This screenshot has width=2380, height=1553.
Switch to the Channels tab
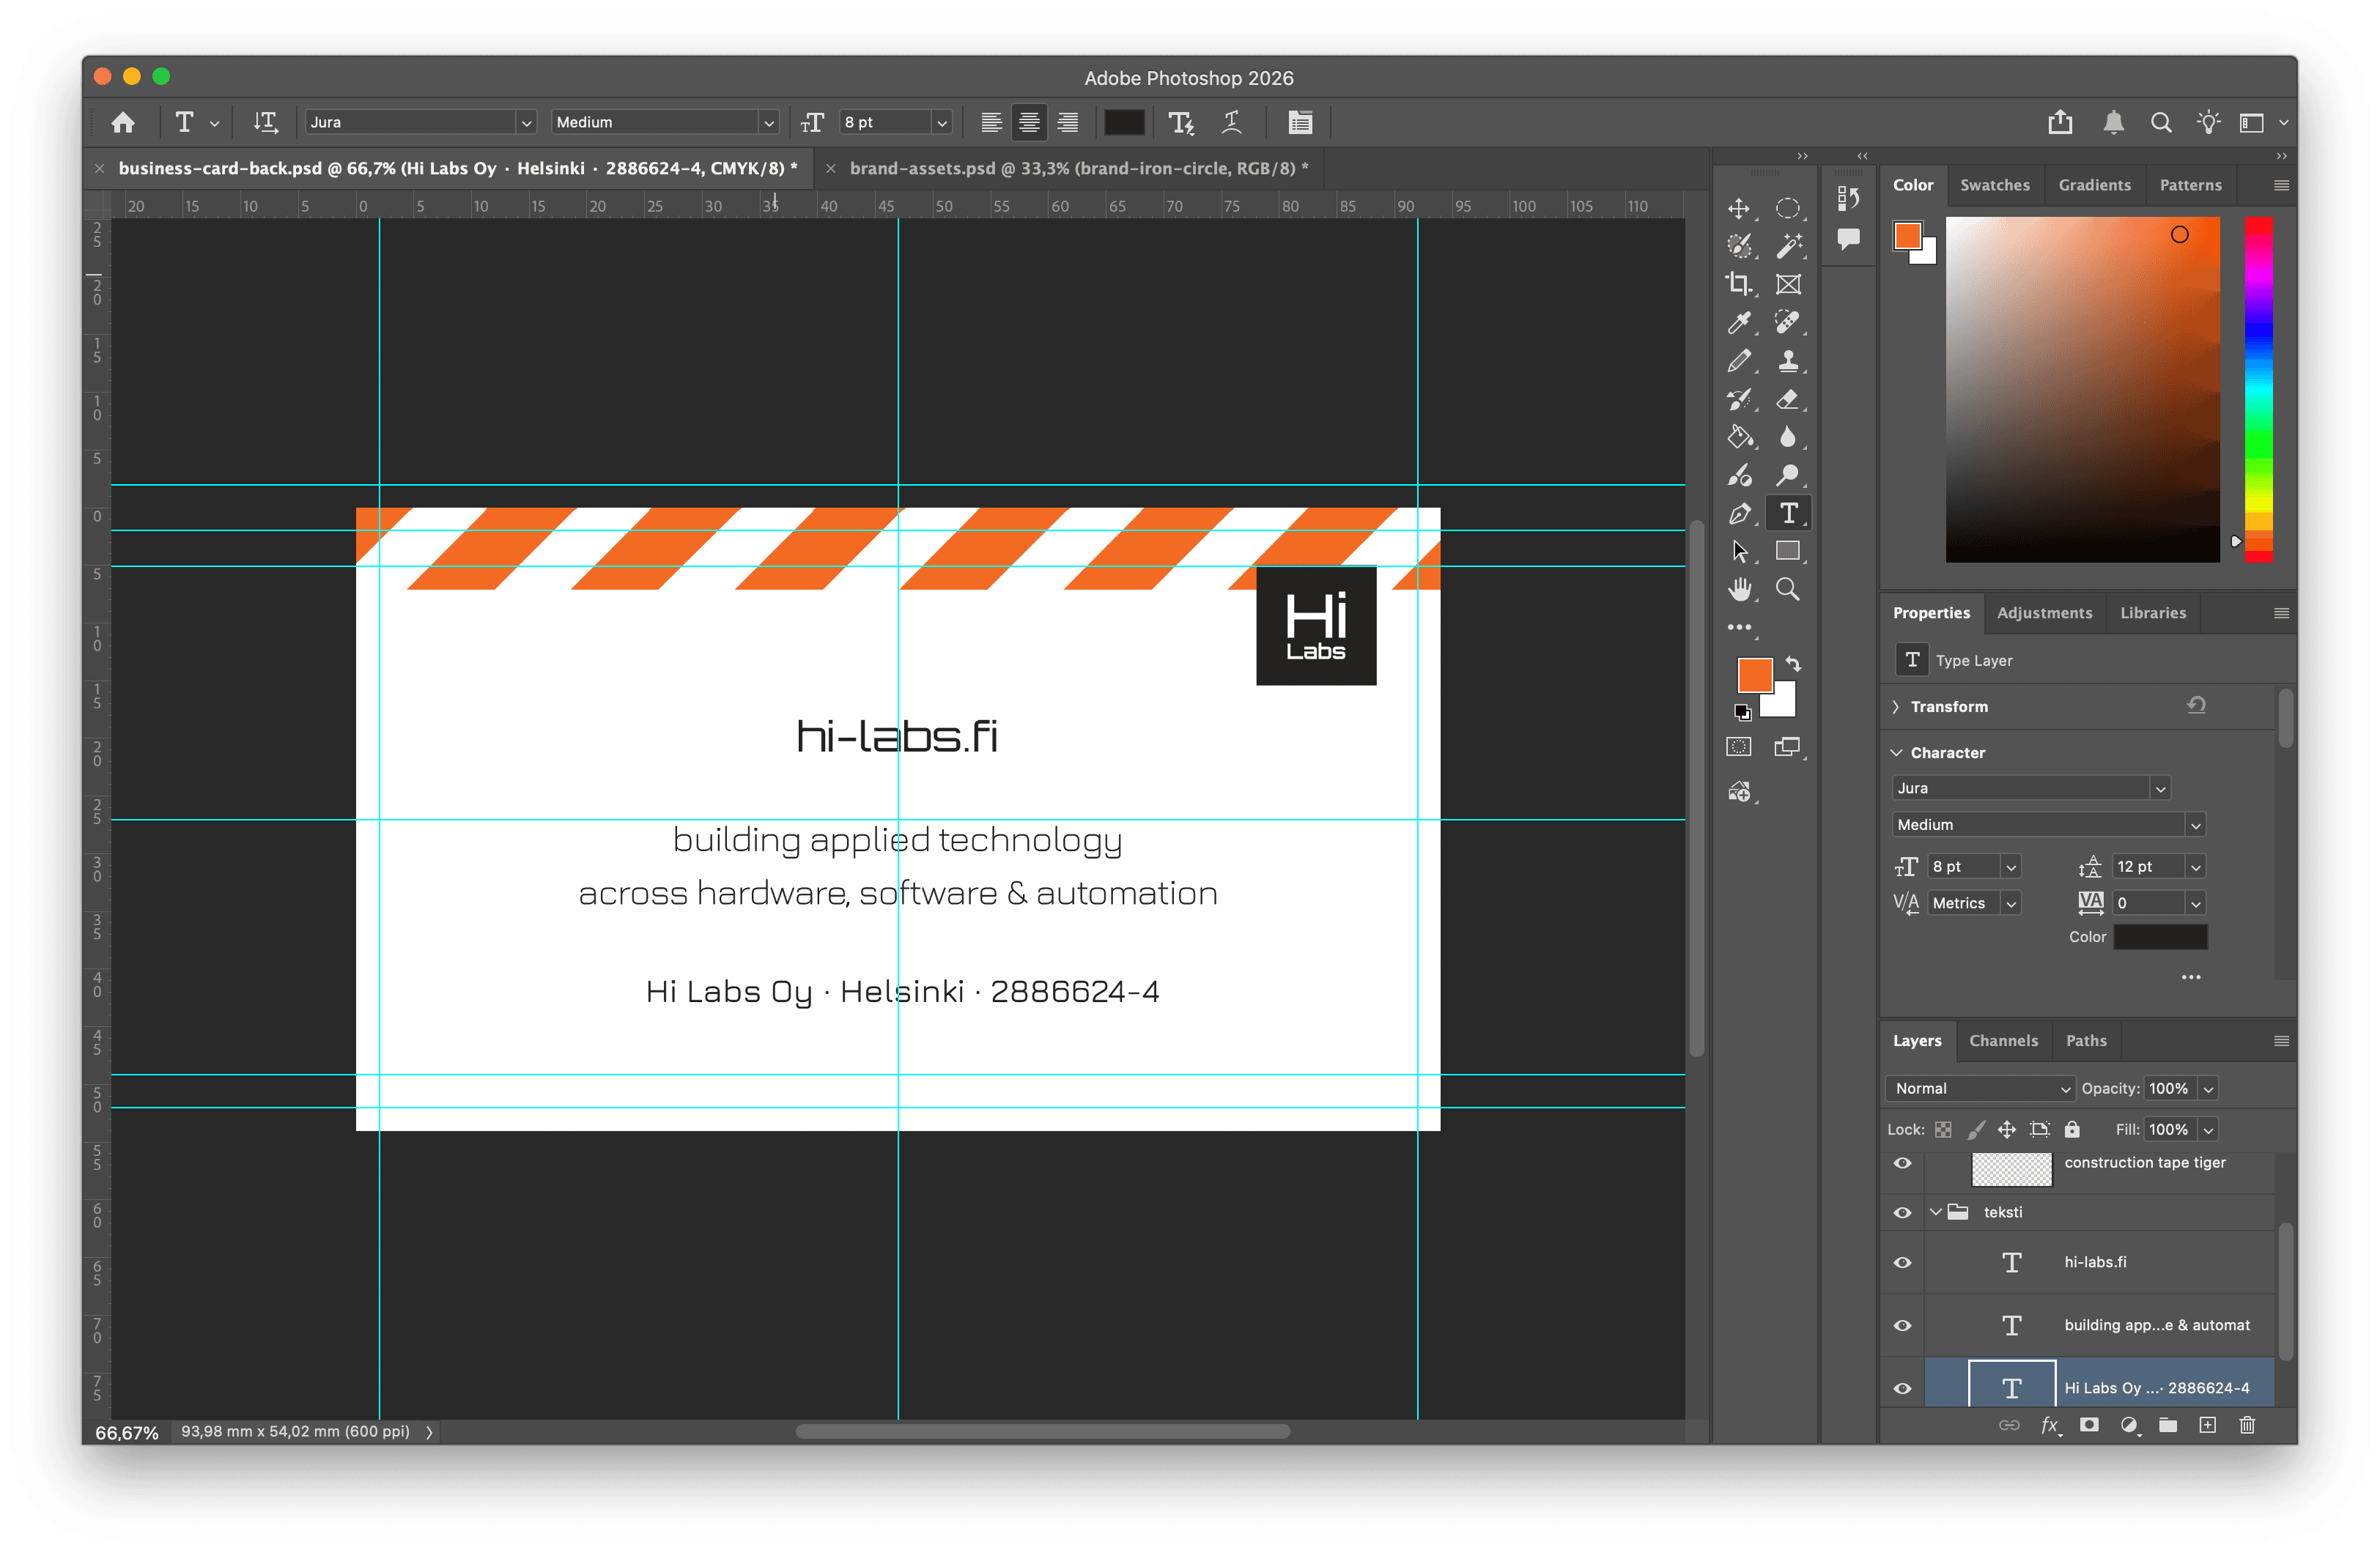point(2003,1040)
